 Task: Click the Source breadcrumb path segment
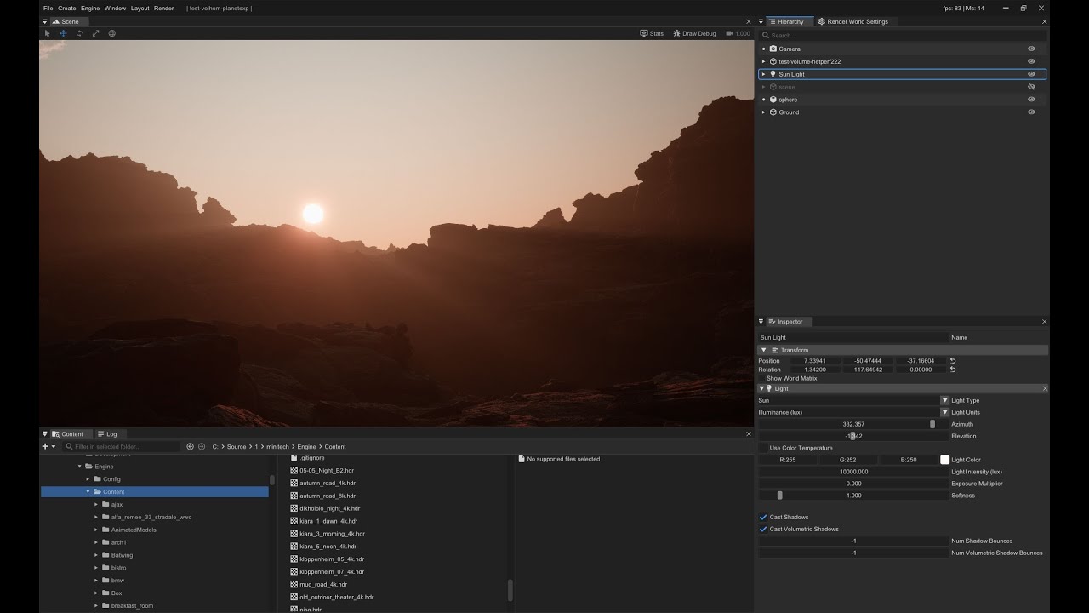(237, 446)
